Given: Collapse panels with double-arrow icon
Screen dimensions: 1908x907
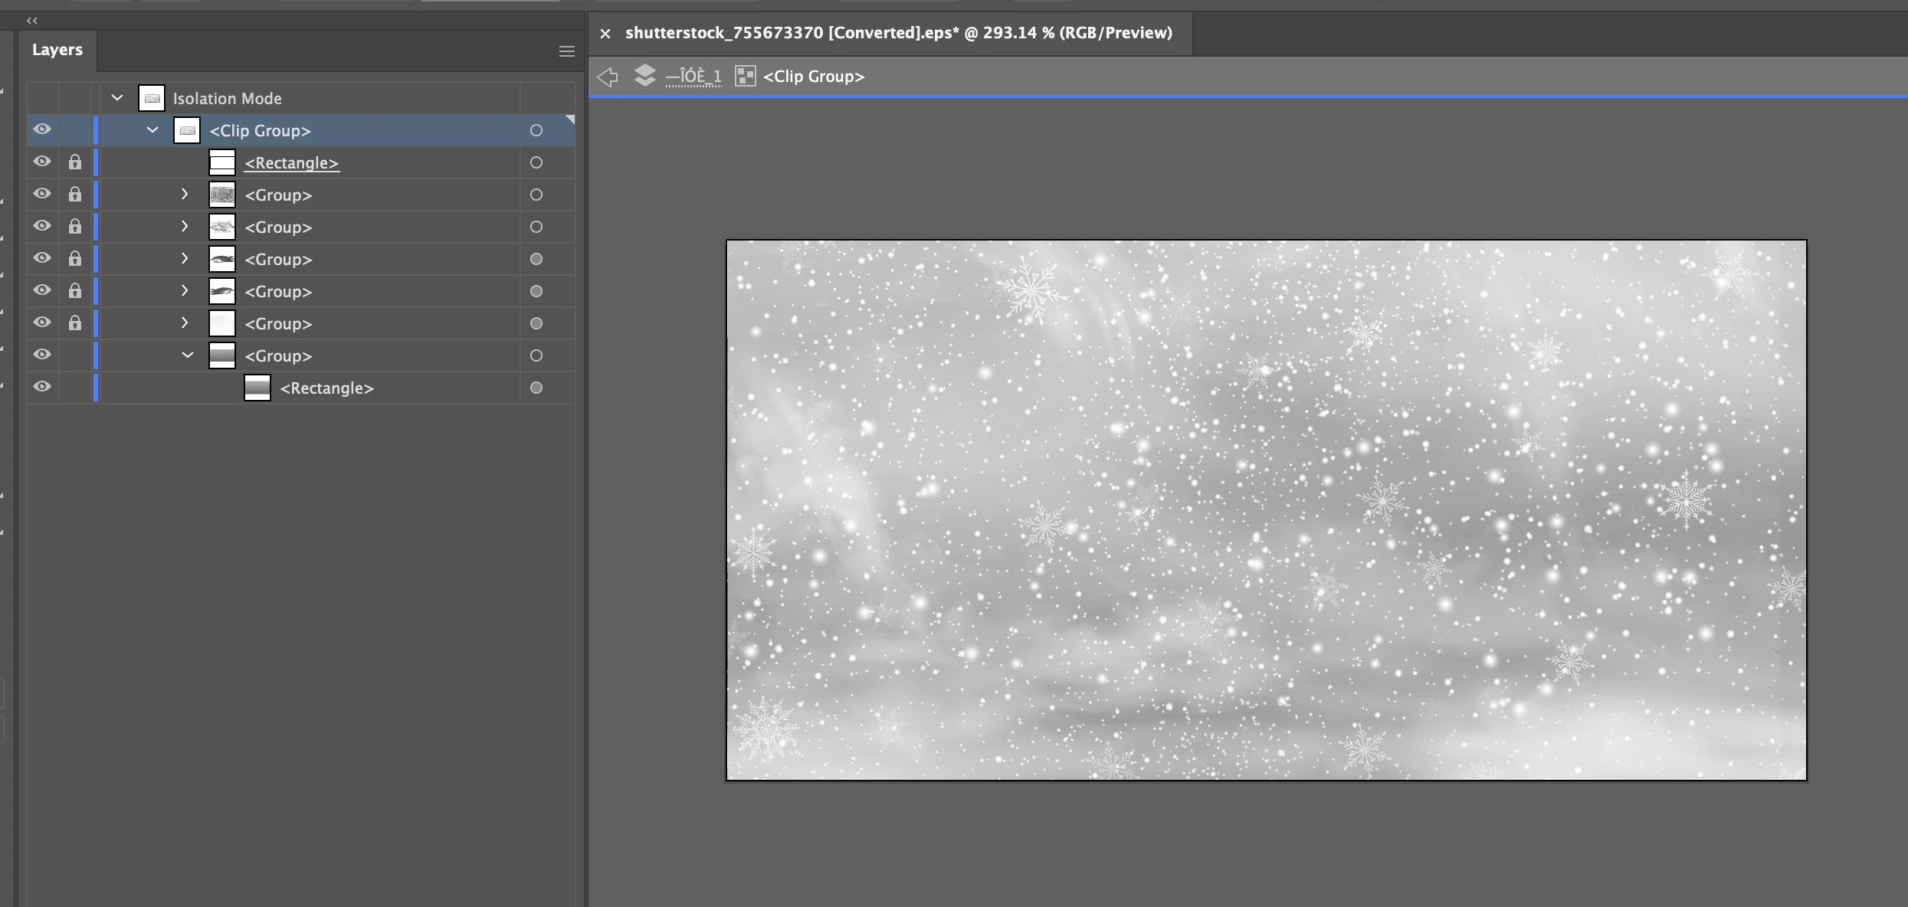Looking at the screenshot, I should point(32,21).
